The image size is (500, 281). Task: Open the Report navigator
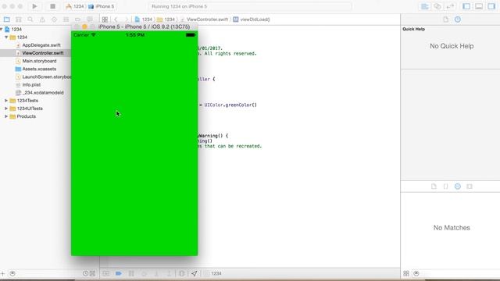[x=90, y=20]
